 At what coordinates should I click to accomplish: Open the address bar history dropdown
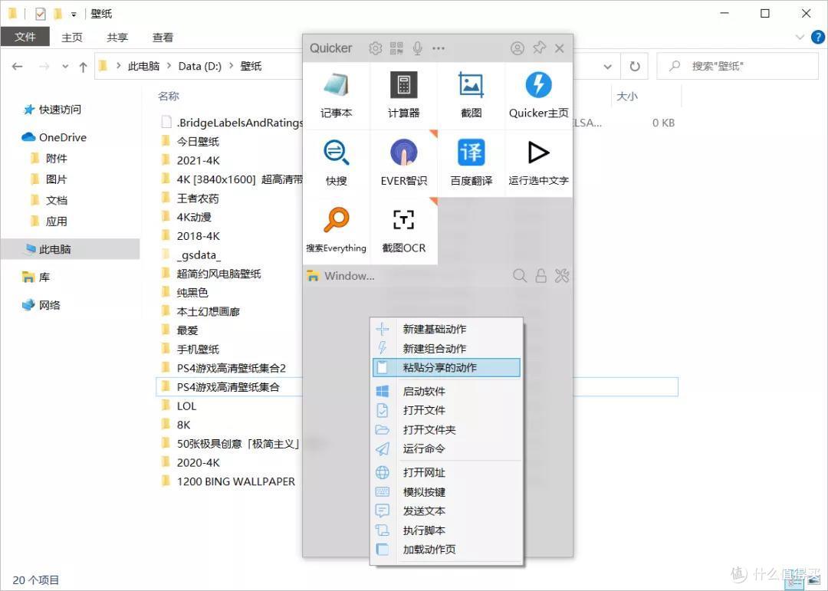[x=608, y=67]
